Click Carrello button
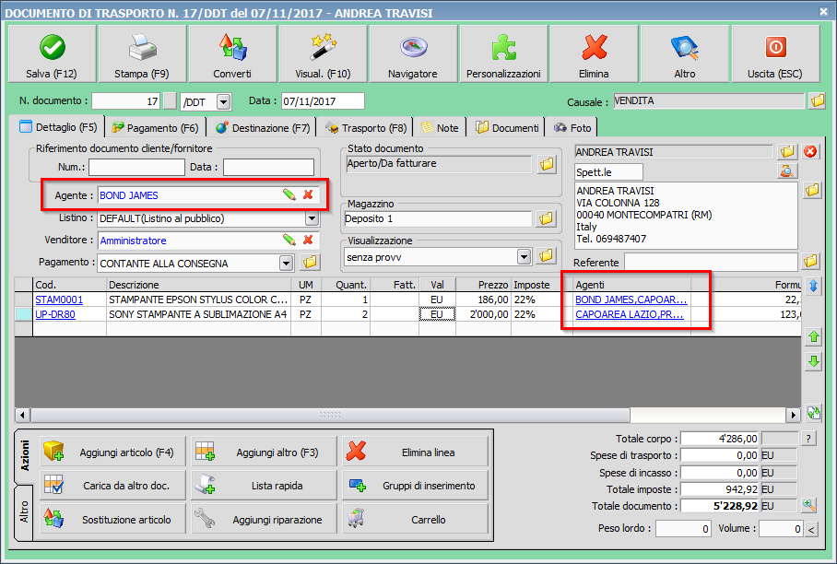 (x=415, y=519)
